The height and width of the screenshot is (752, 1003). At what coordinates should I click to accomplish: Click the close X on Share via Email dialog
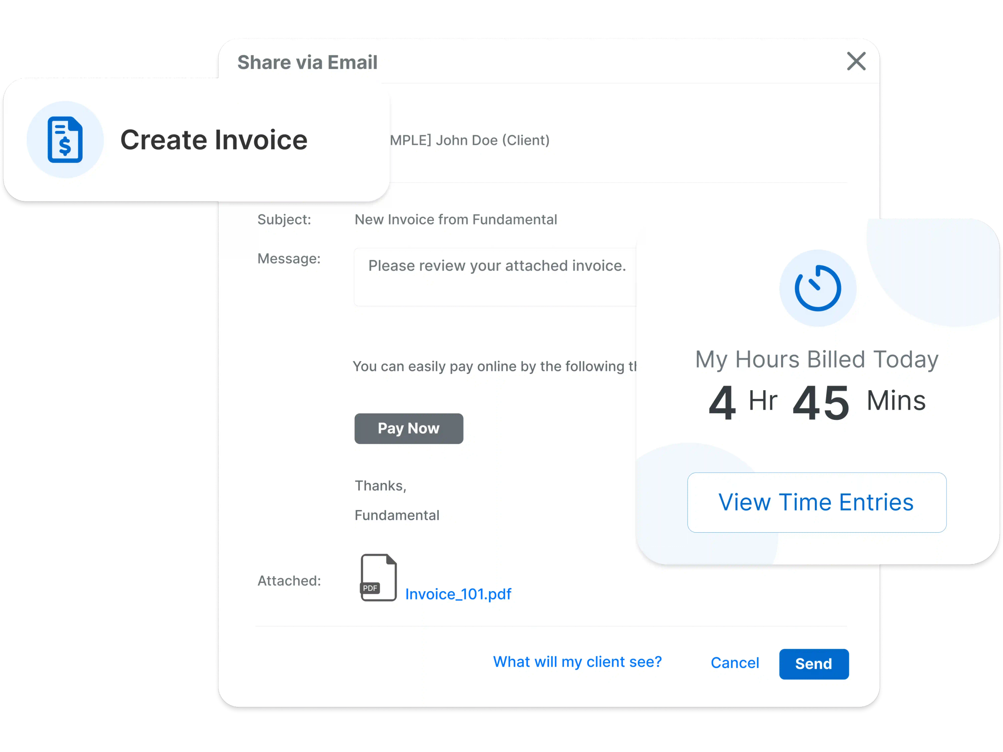click(x=856, y=62)
